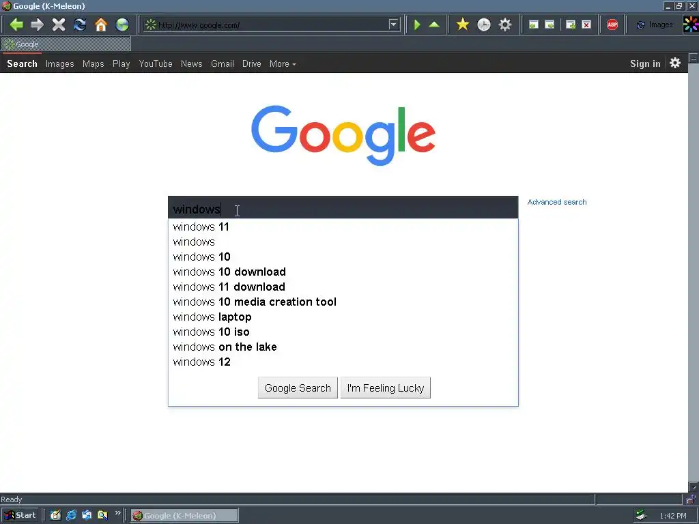Click the I'm Feeling Lucky button

pyautogui.click(x=386, y=388)
